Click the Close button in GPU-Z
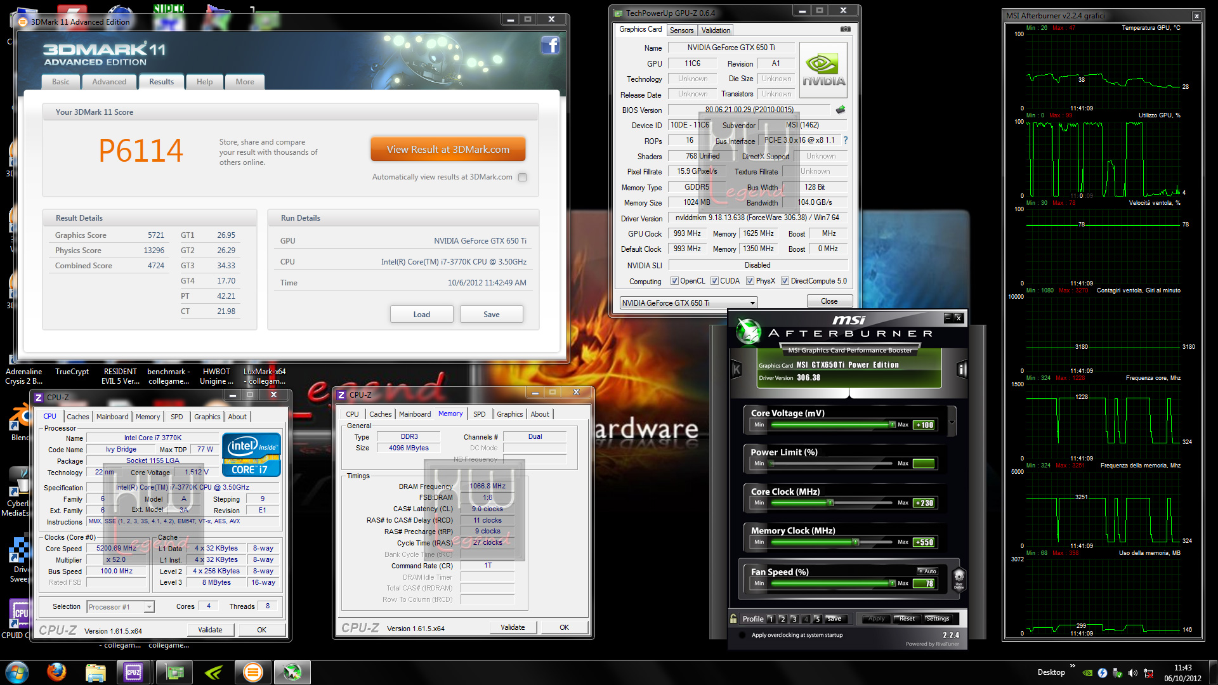The width and height of the screenshot is (1218, 685). (828, 301)
